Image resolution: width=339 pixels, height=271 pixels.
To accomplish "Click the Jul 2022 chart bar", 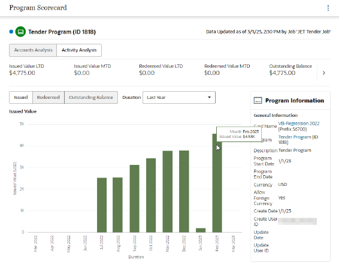I will pyautogui.click(x=102, y=205).
